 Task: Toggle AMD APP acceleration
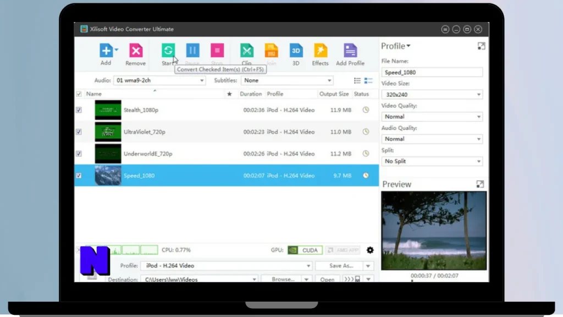coord(343,250)
